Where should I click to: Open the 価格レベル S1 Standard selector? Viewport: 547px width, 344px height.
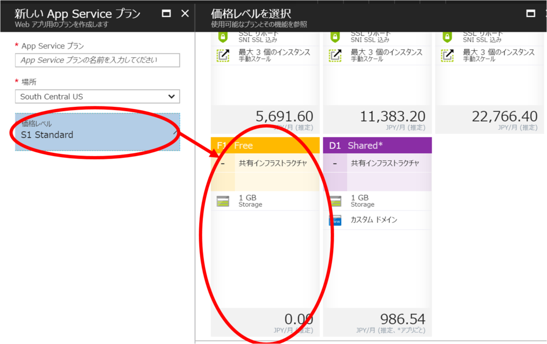(97, 131)
